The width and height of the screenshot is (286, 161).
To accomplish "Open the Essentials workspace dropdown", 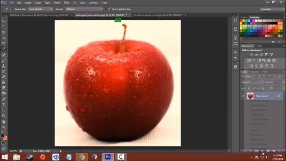I will pyautogui.click(x=272, y=9).
